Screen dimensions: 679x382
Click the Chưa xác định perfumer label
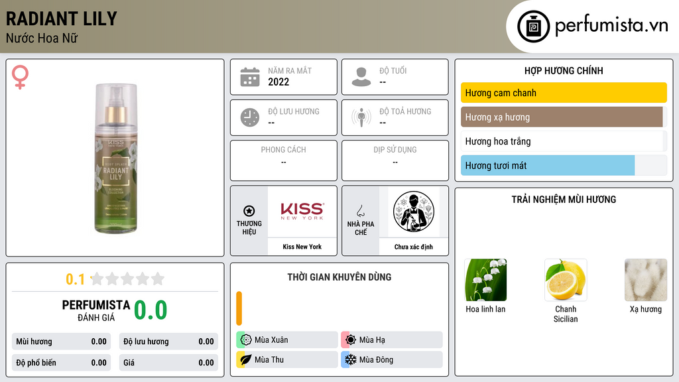point(414,247)
